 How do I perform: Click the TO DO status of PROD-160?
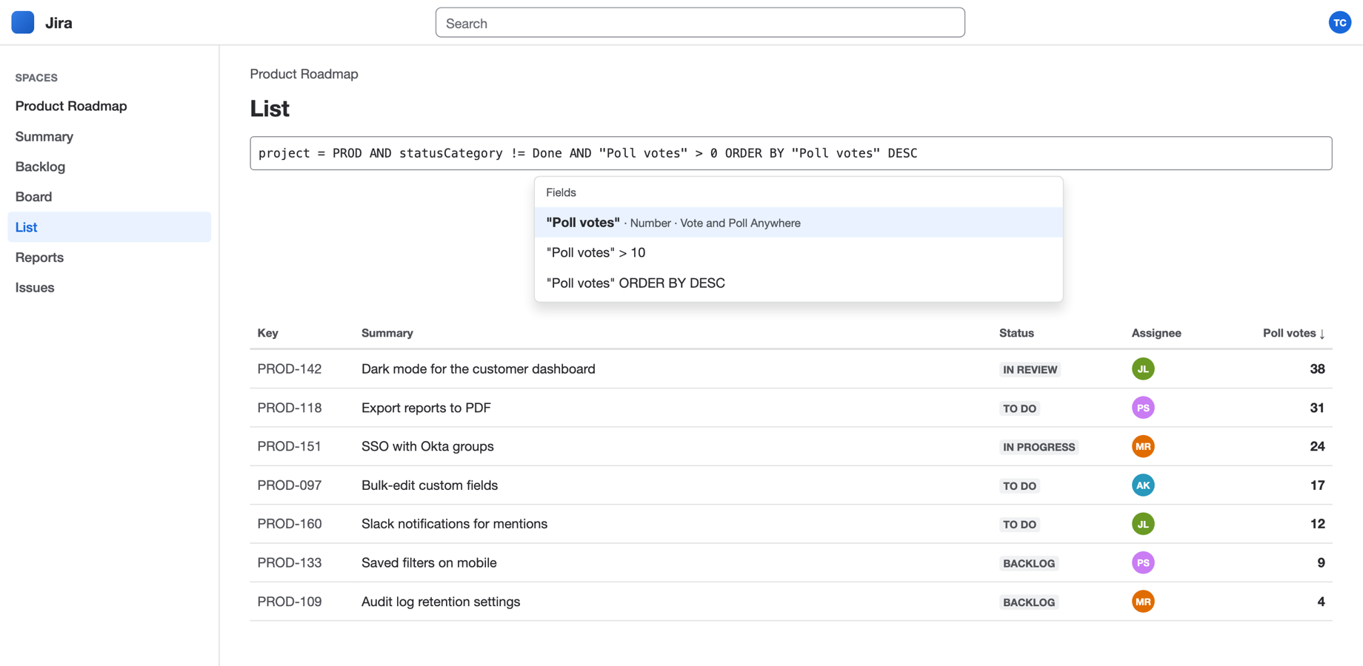click(x=1019, y=525)
